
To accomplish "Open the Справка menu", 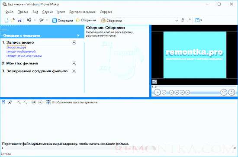I will click(x=106, y=12).
